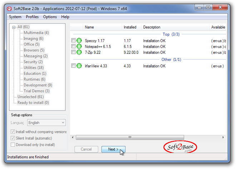Enable Download only (no install) checkbox
236x169 pixels.
click(x=13, y=145)
